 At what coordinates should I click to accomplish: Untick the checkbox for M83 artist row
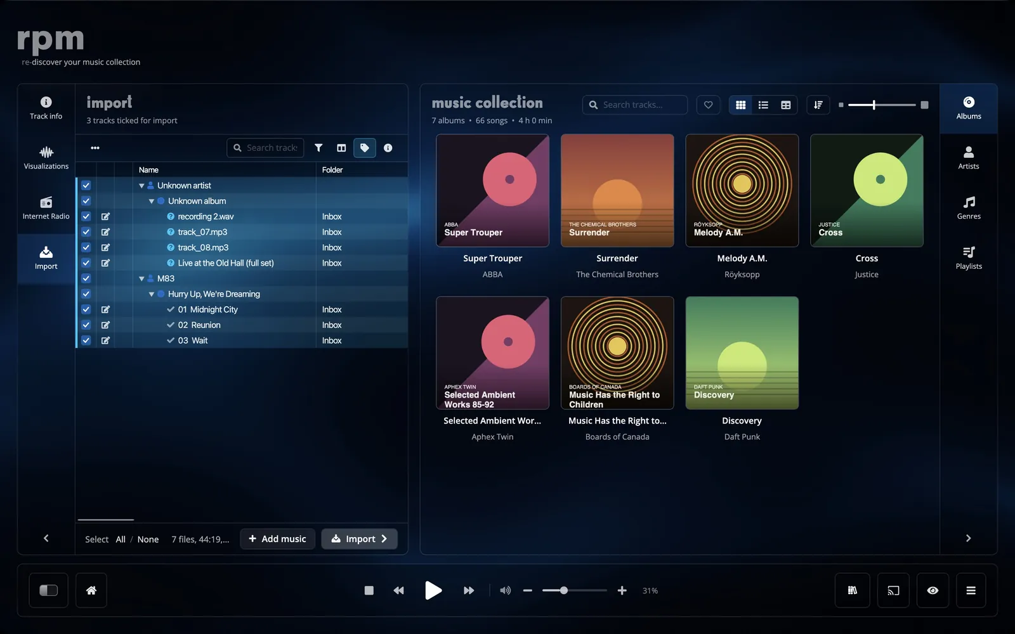point(86,278)
